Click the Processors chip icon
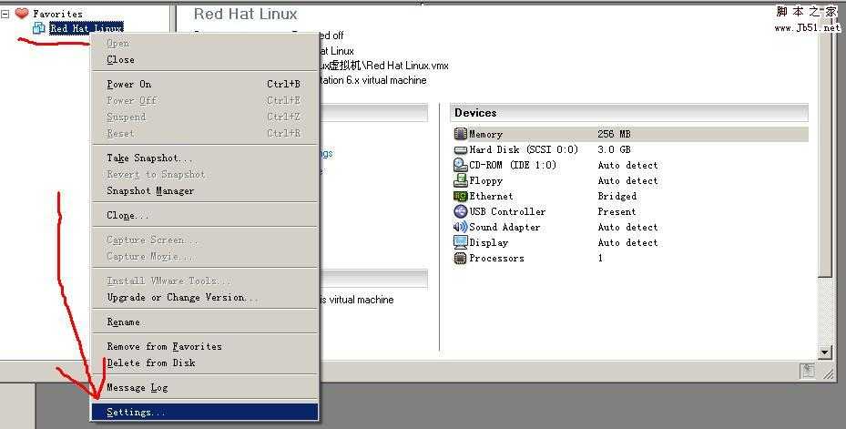 tap(460, 259)
